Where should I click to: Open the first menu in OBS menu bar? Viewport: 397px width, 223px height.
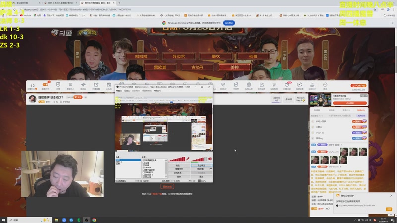click(x=119, y=91)
